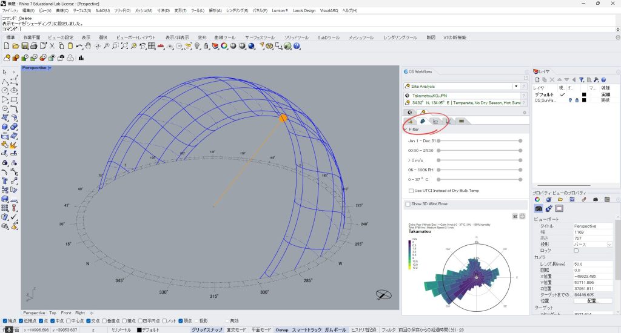Switch to the Top viewport tab
Viewport: 621px width, 333px height.
tap(53, 313)
